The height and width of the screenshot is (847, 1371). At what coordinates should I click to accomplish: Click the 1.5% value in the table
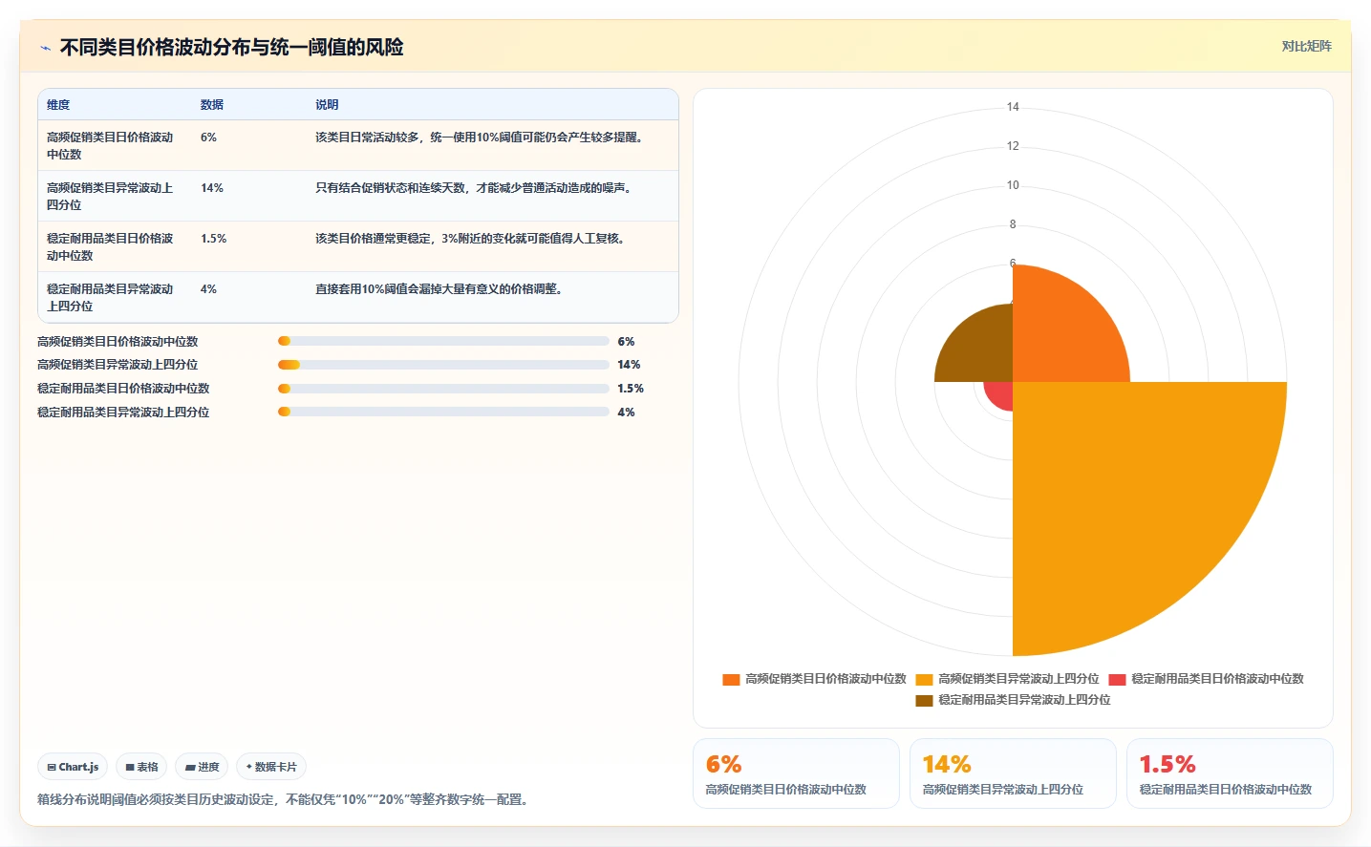214,239
